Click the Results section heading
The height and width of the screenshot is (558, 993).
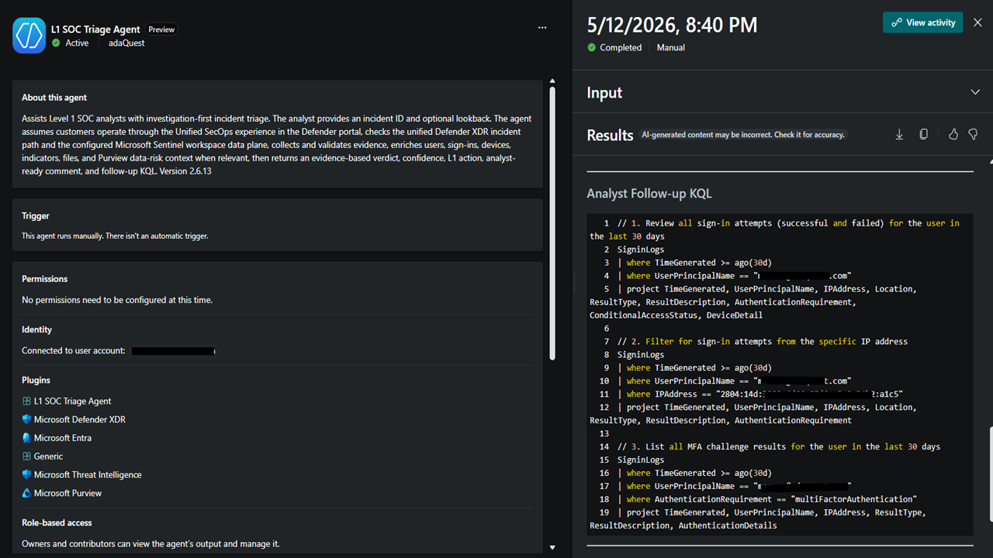coord(610,135)
